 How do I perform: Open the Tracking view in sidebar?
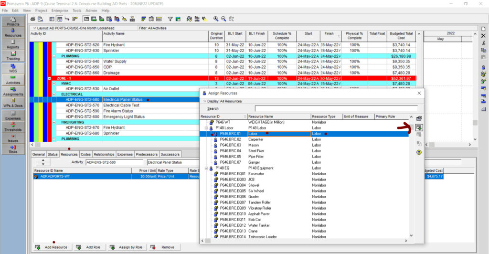[x=13, y=56]
